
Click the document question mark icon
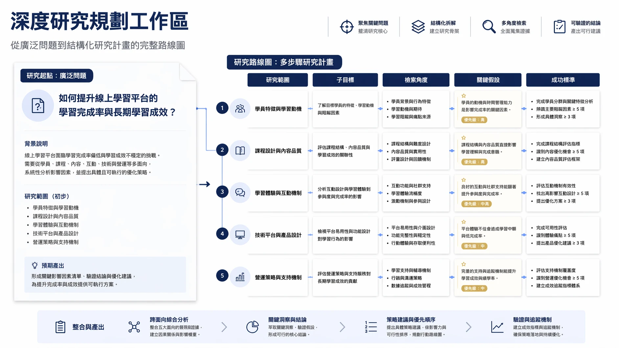click(38, 105)
